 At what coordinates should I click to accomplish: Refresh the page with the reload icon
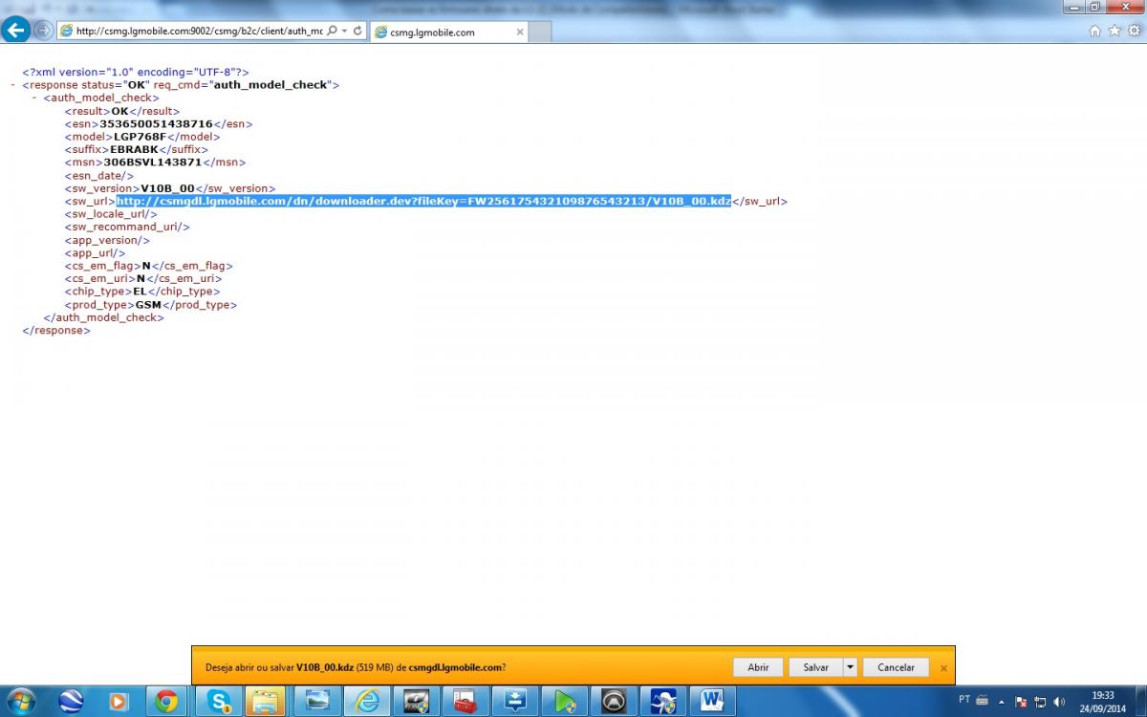(x=357, y=31)
